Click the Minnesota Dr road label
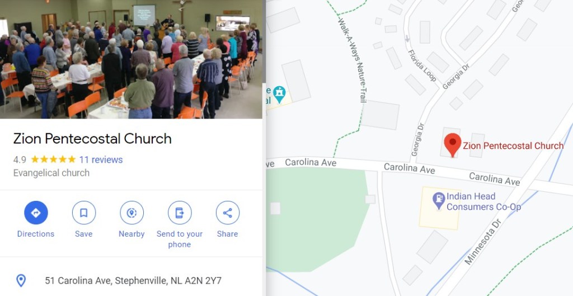Image resolution: width=573 pixels, height=296 pixels. (482, 242)
